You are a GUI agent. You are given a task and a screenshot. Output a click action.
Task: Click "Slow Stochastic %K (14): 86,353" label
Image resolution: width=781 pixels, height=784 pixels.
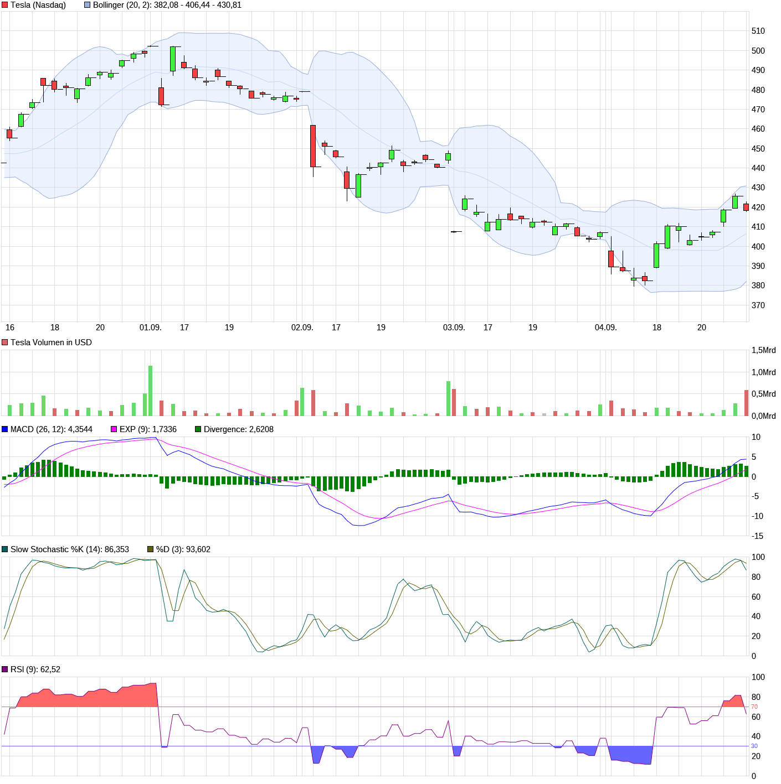(70, 549)
